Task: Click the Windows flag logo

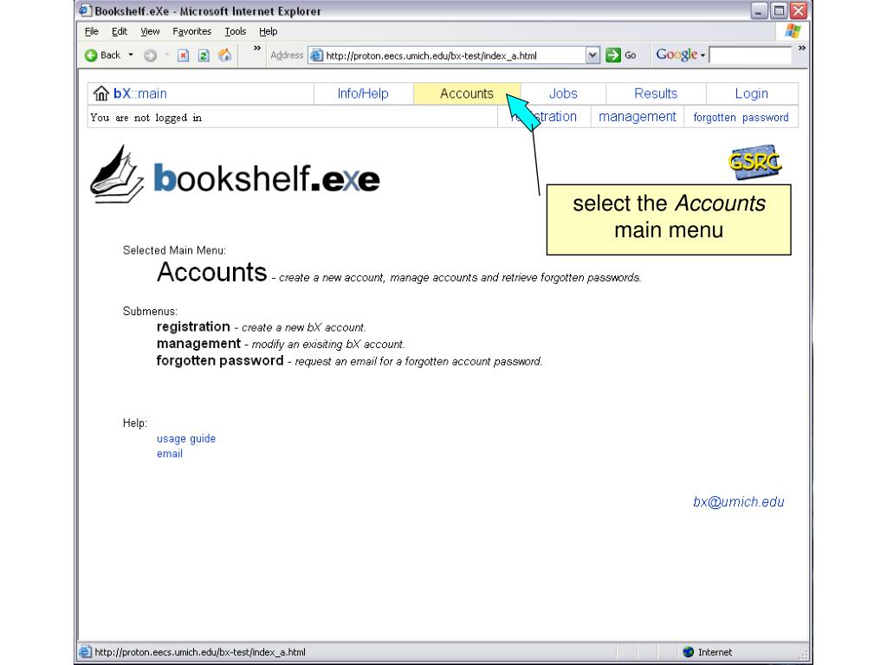Action: [793, 31]
